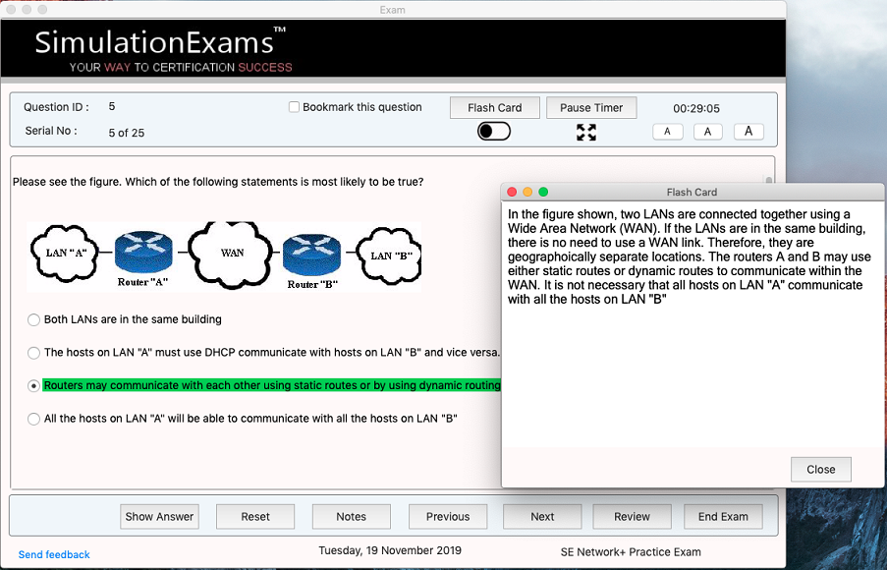Select answer "Both LANs are in the same building"

pos(32,319)
